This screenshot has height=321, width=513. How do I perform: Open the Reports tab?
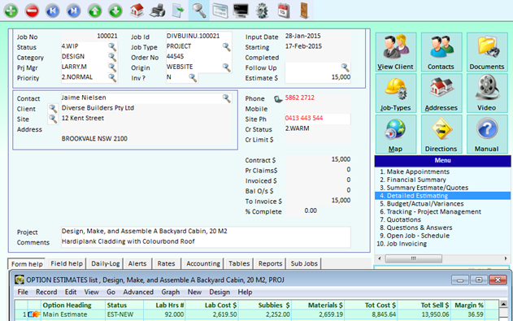pyautogui.click(x=270, y=263)
